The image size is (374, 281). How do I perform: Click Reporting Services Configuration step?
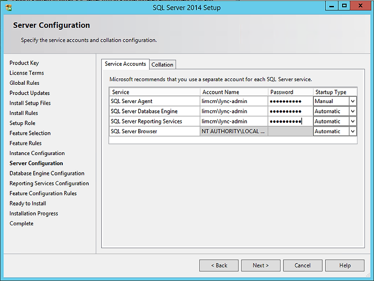(x=49, y=183)
